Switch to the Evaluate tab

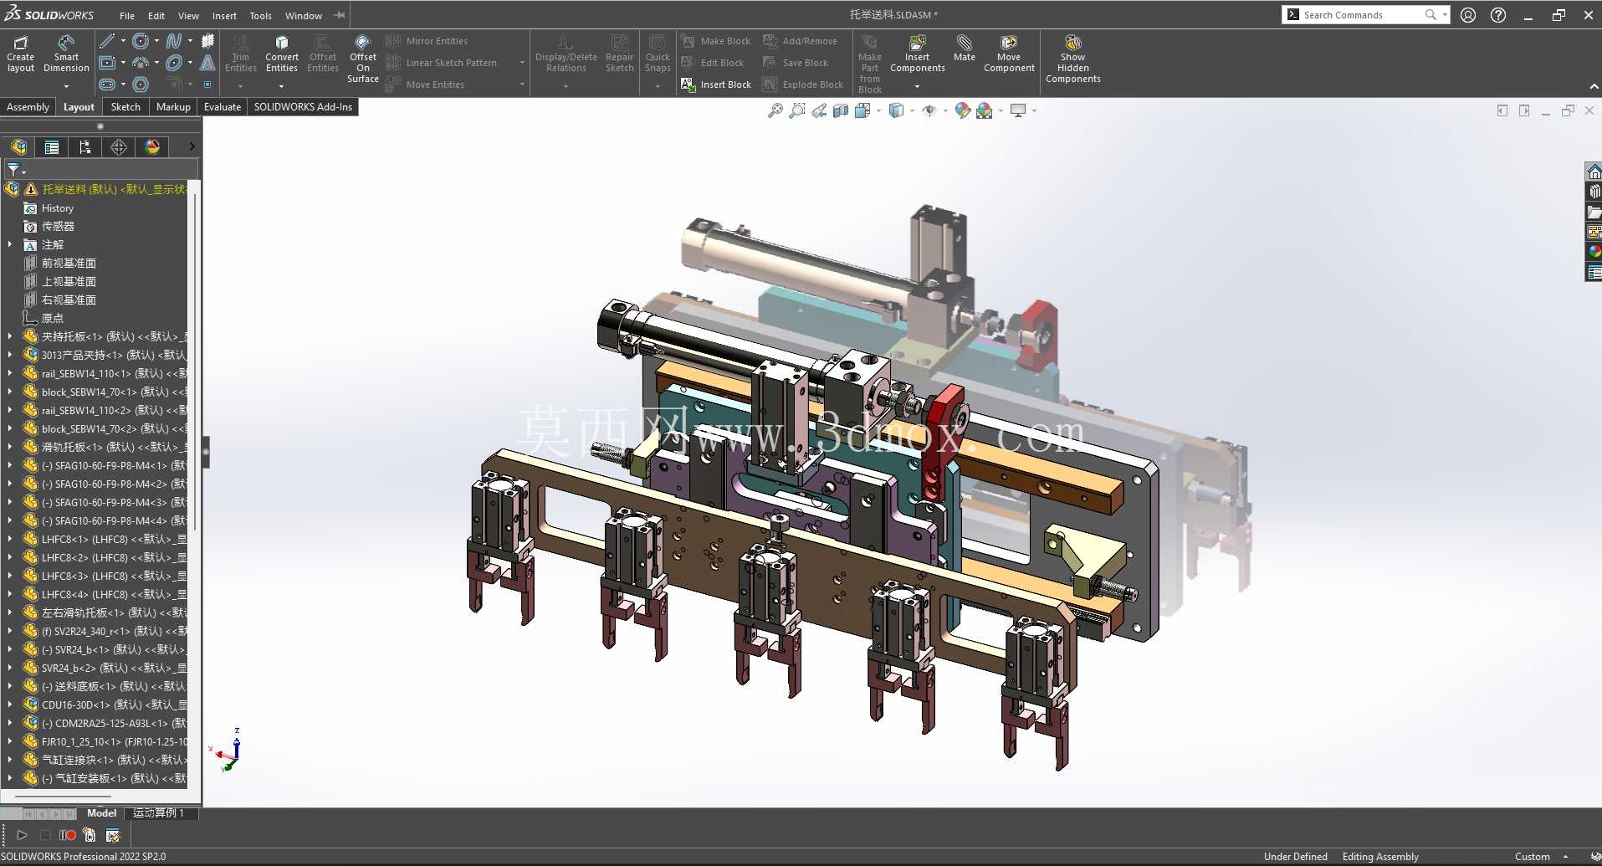[x=223, y=107]
